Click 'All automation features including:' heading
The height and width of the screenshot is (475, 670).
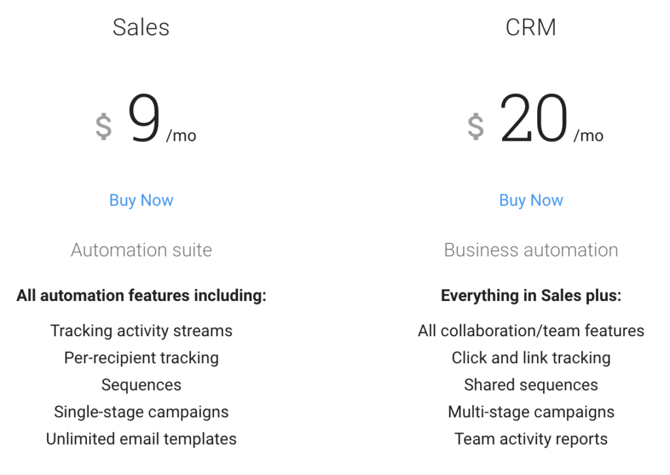(141, 296)
